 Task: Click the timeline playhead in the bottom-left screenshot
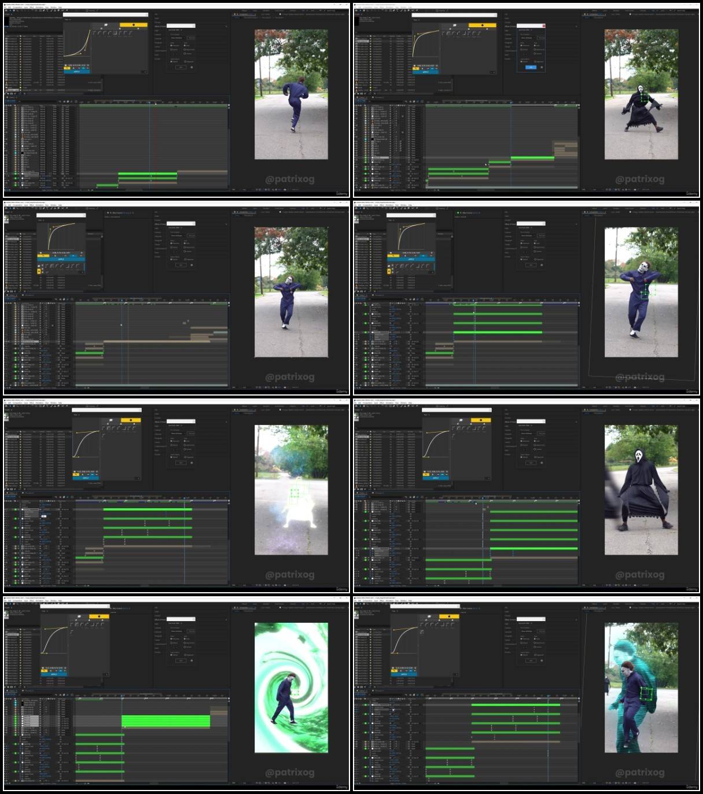tap(122, 696)
